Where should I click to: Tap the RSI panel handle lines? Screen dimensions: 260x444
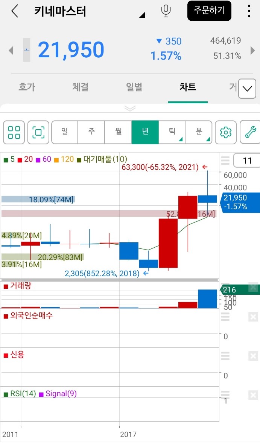point(225,395)
